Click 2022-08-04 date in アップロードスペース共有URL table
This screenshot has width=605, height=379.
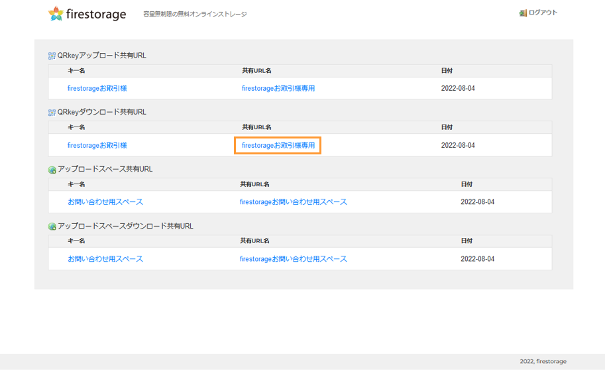pos(477,202)
